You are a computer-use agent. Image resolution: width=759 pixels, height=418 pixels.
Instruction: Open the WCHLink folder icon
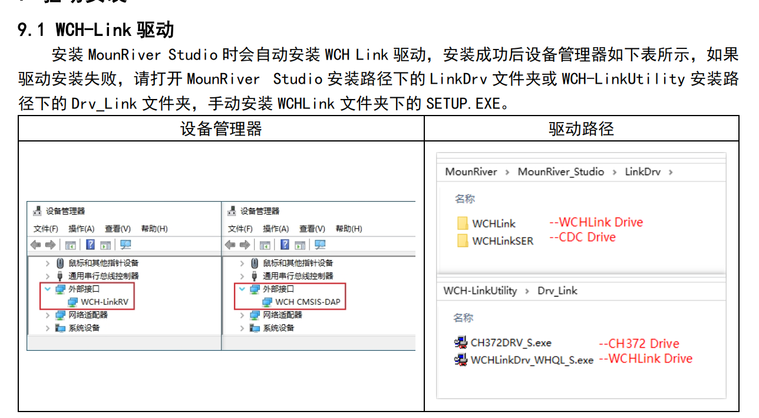(x=463, y=223)
